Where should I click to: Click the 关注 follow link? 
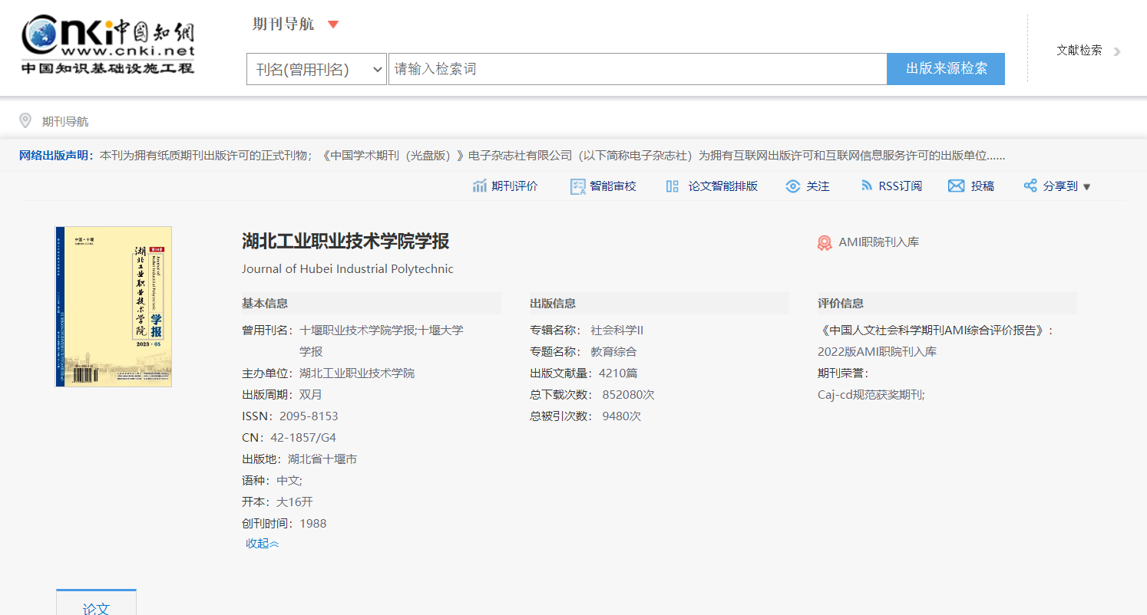pos(818,186)
